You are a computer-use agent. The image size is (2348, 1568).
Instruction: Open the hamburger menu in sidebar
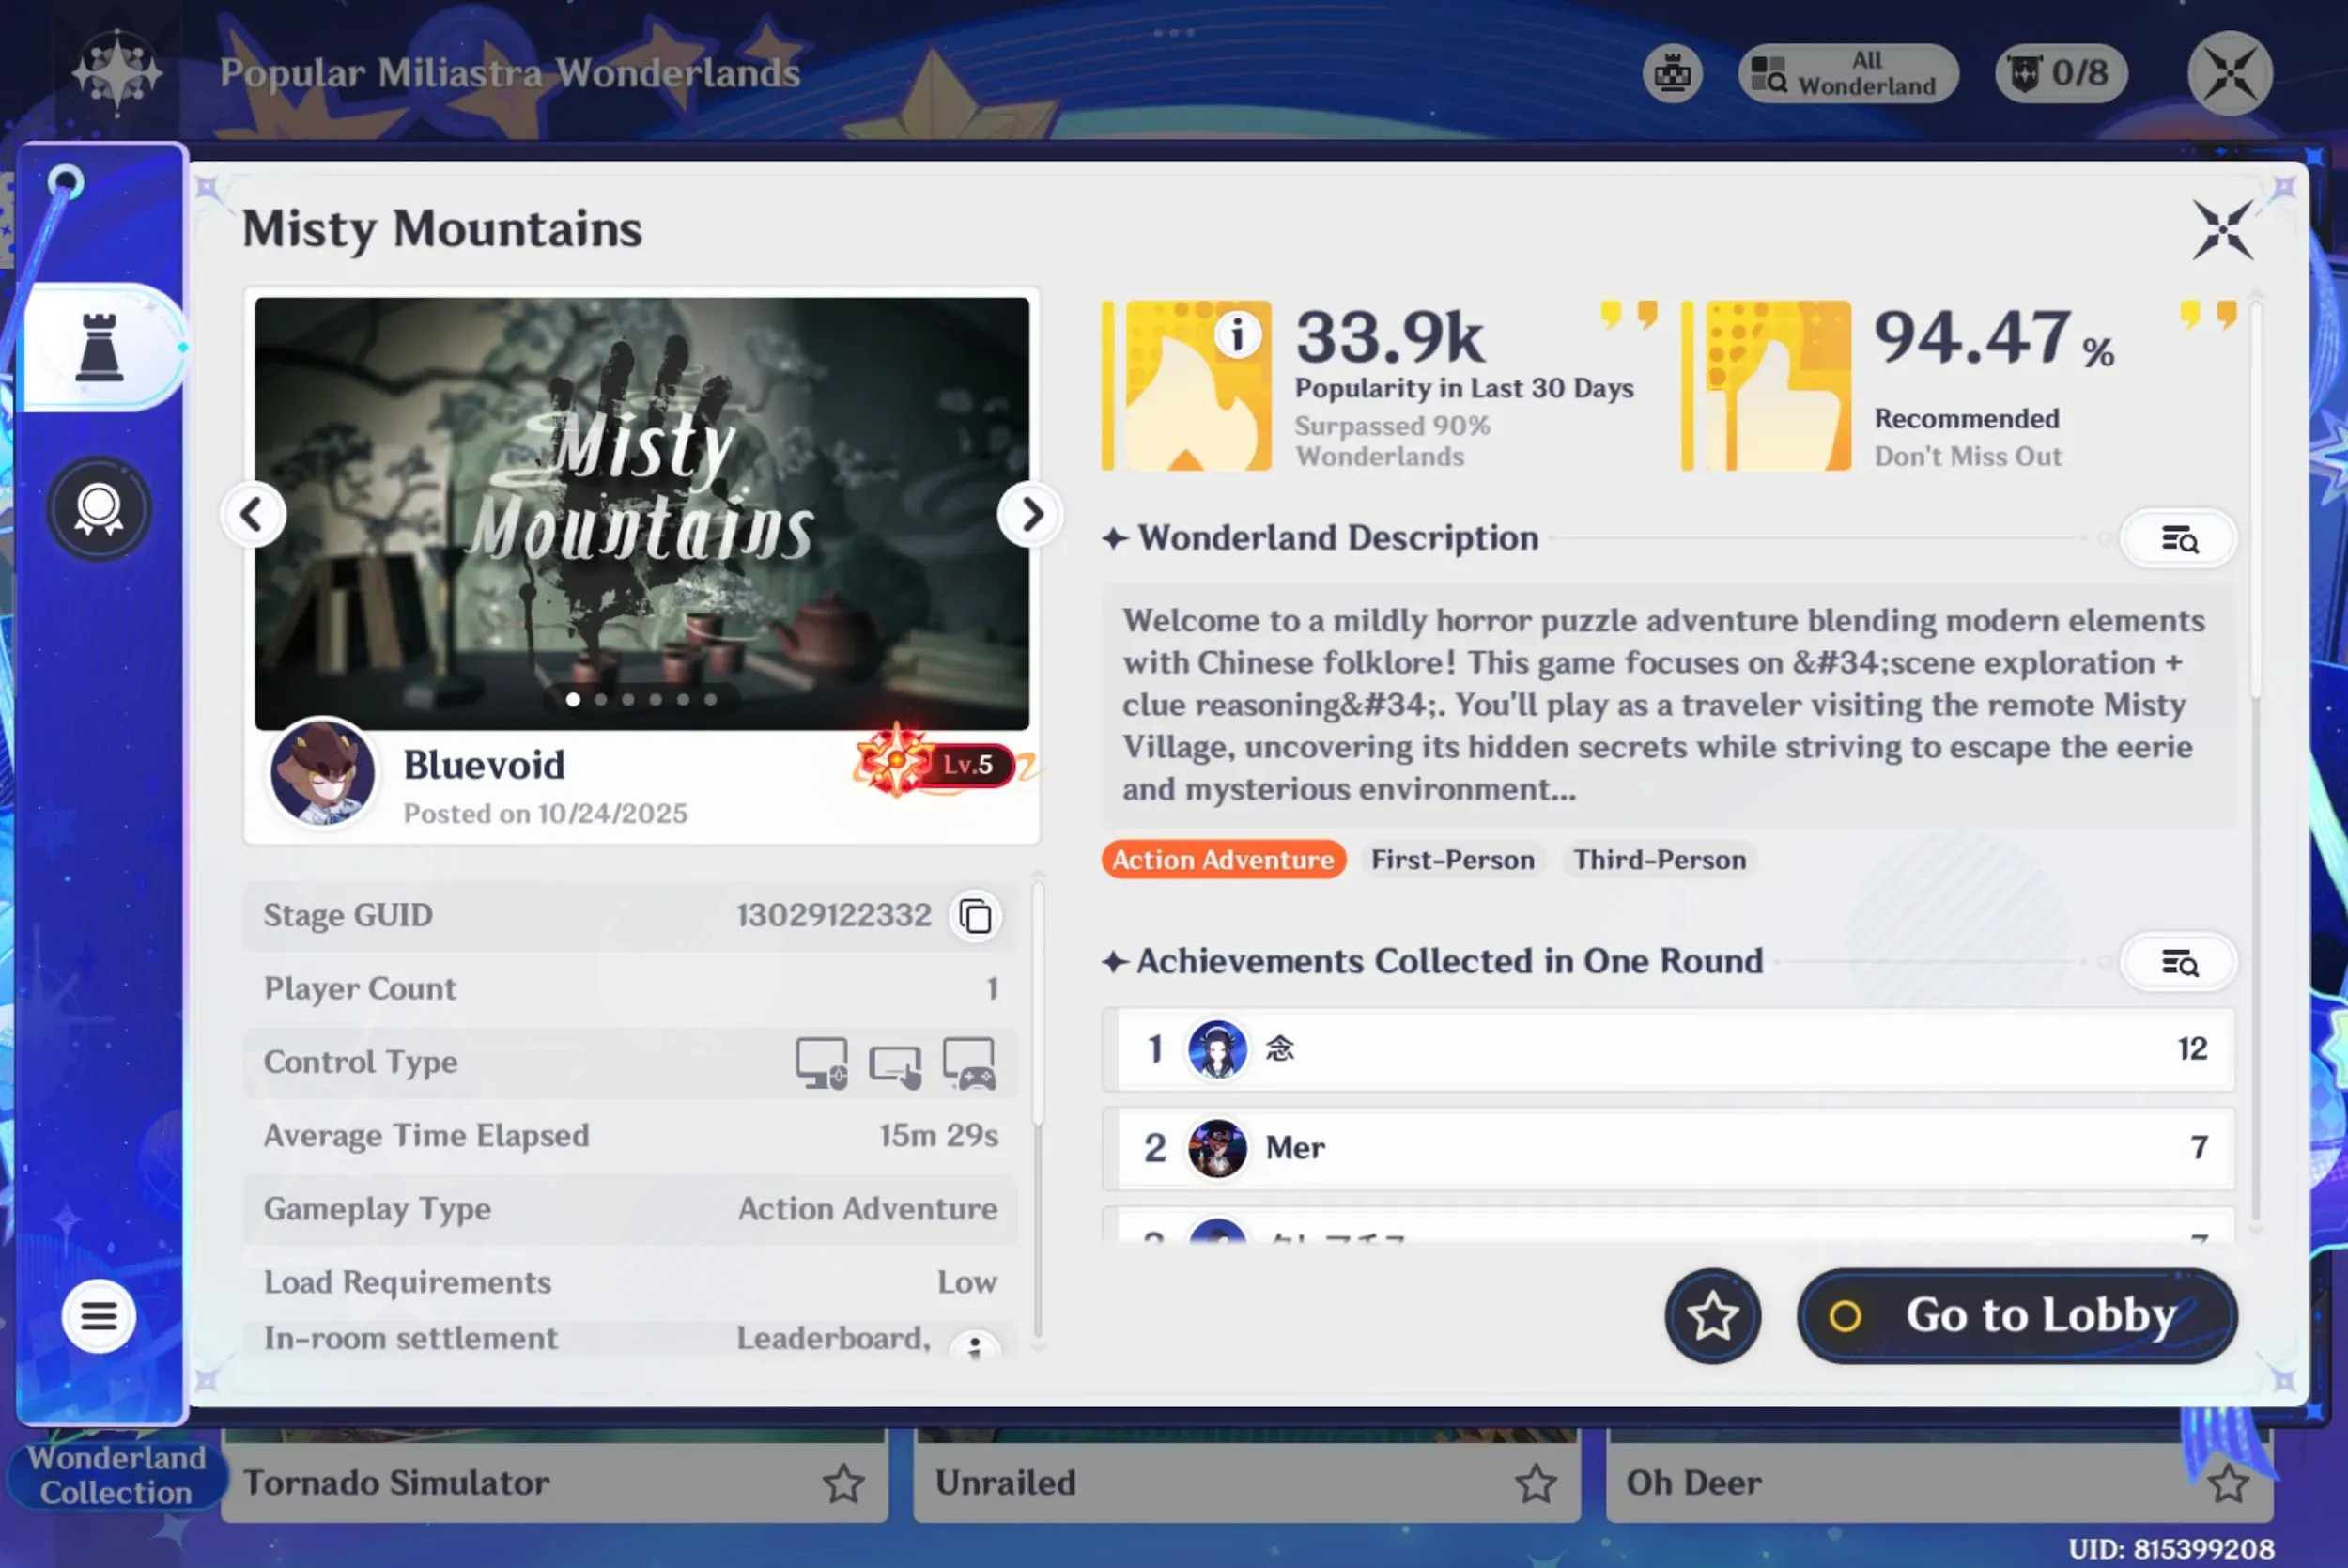pos(98,1316)
